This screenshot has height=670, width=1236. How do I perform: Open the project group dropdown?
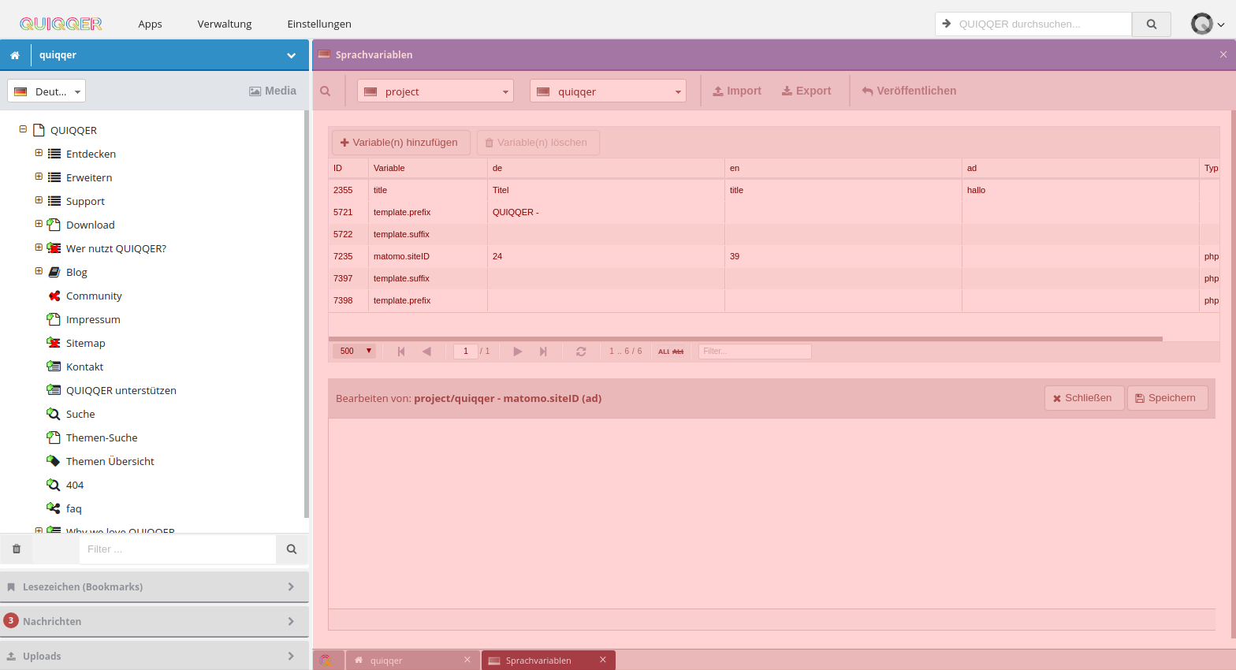coord(435,91)
